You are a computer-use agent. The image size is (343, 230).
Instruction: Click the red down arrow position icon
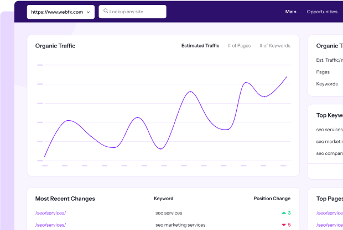(x=284, y=225)
